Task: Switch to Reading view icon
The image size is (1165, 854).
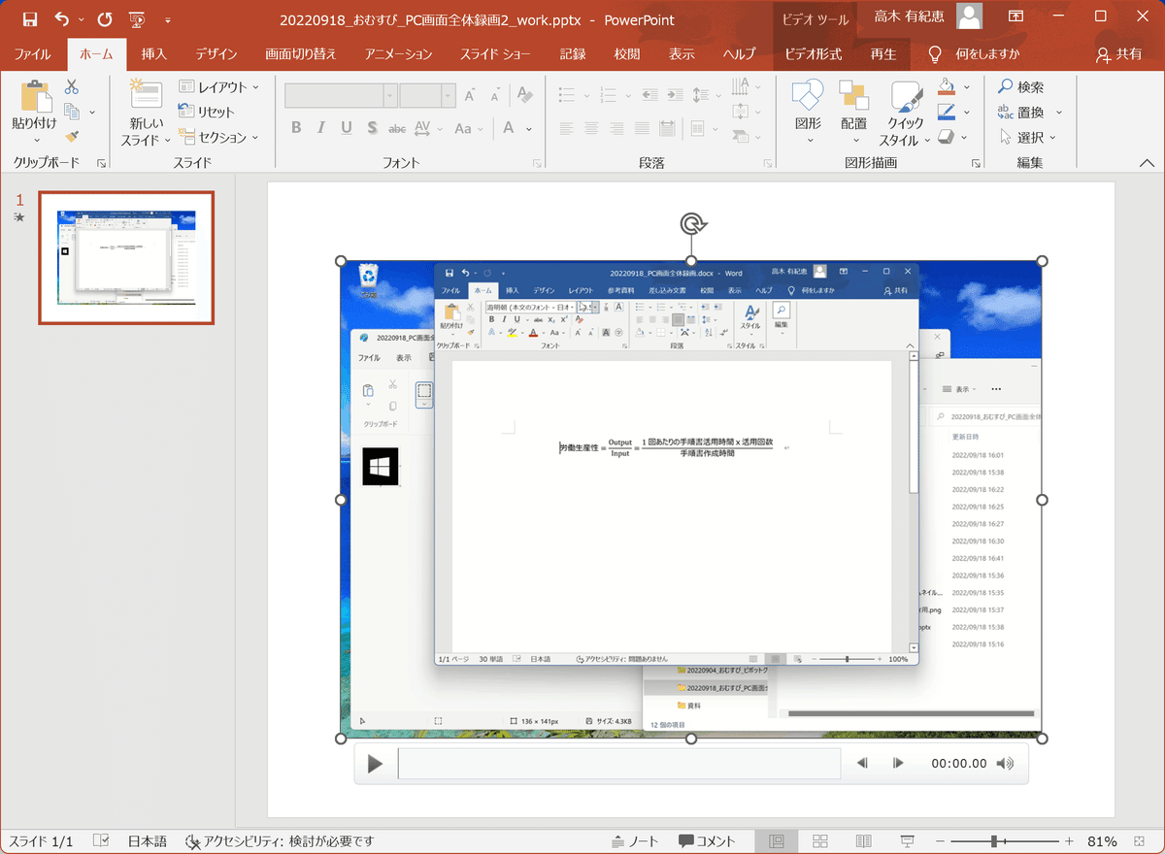Action: click(x=863, y=841)
